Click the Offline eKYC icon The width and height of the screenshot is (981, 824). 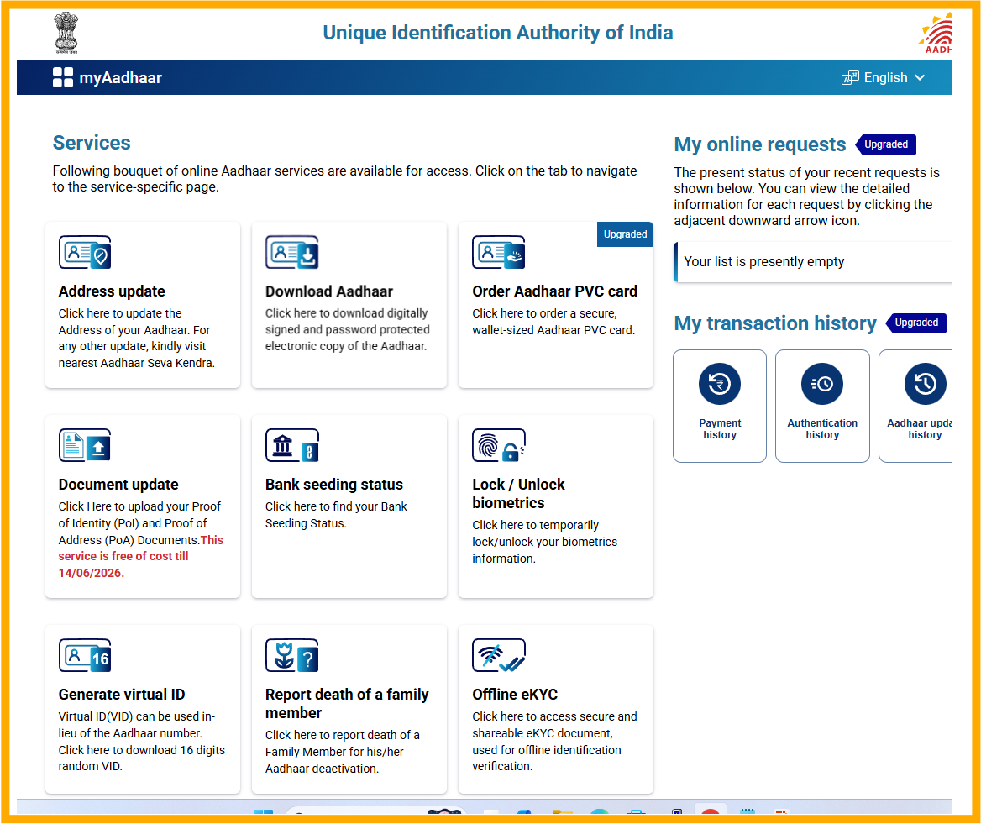click(498, 655)
